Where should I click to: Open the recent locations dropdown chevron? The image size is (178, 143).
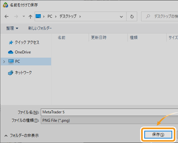(24, 16)
